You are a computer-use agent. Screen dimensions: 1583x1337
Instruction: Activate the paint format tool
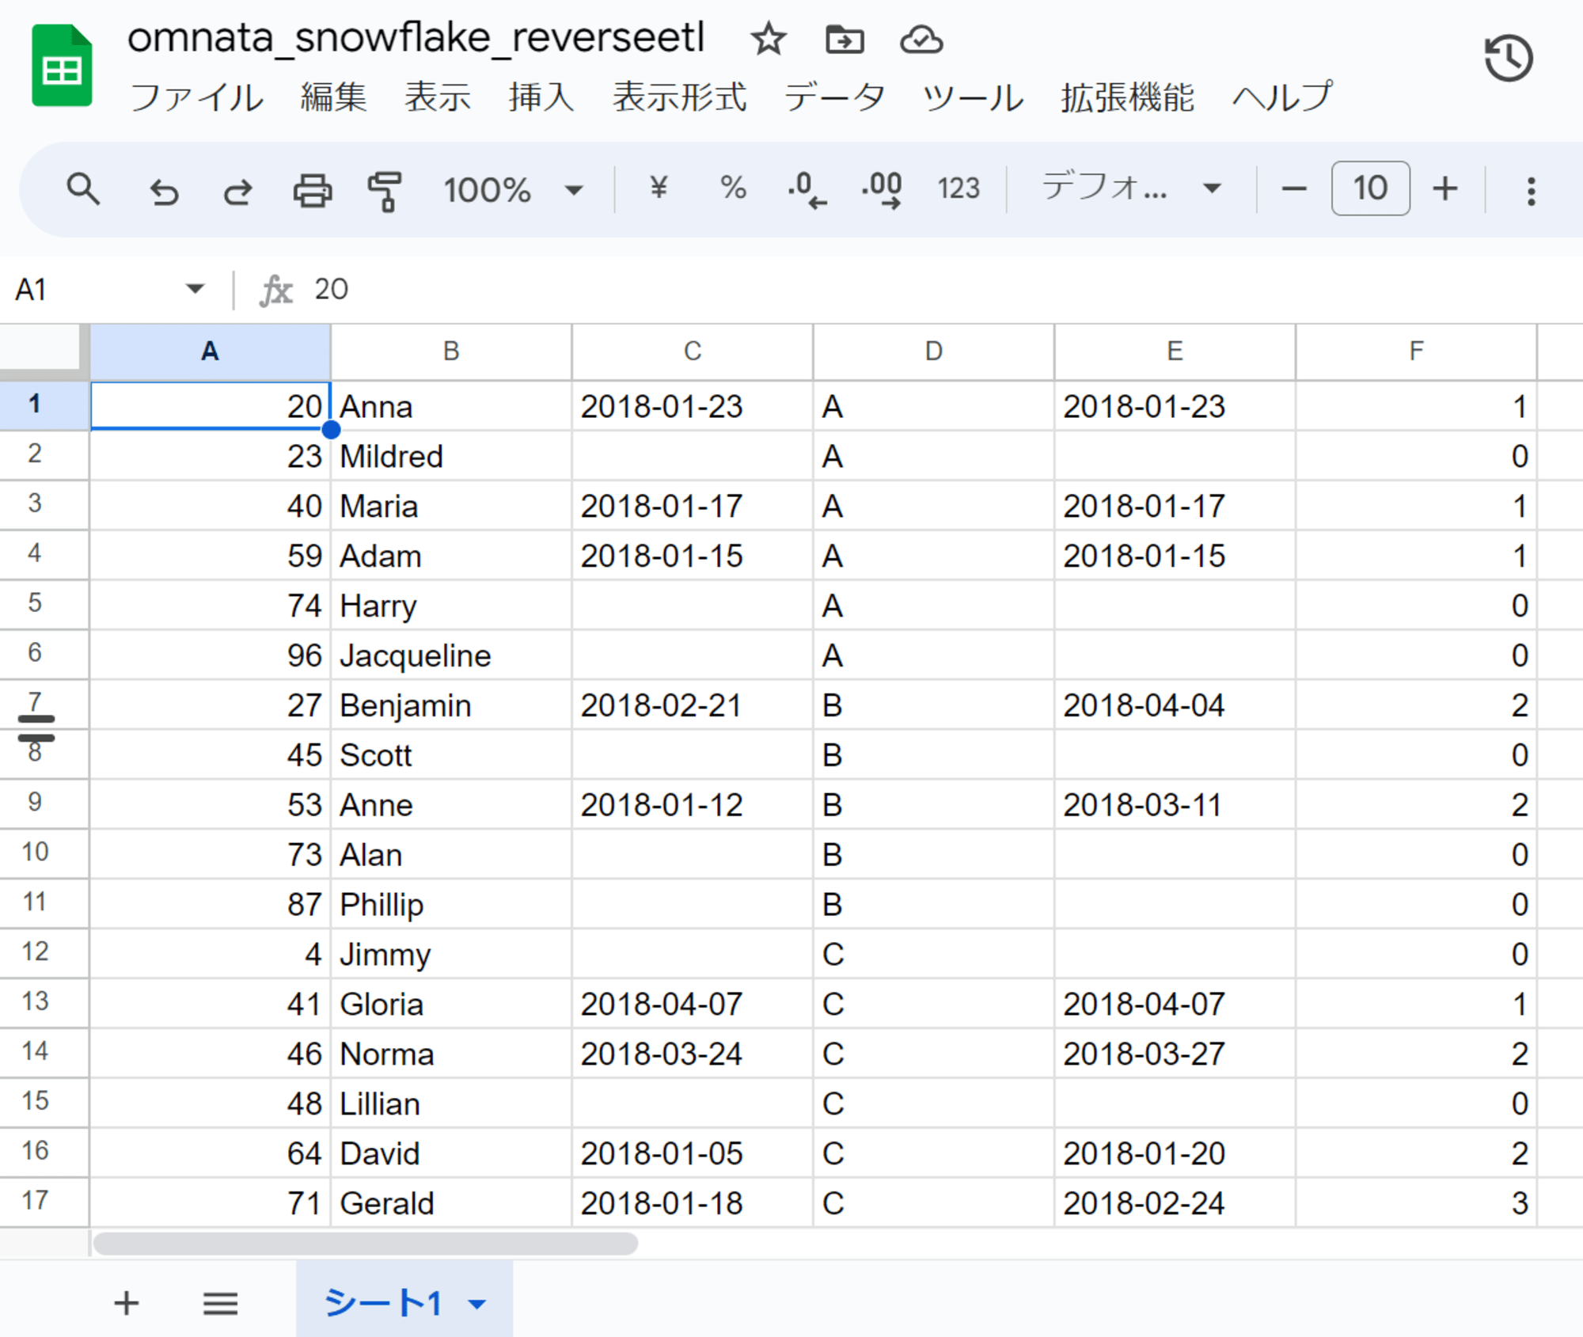pos(385,191)
